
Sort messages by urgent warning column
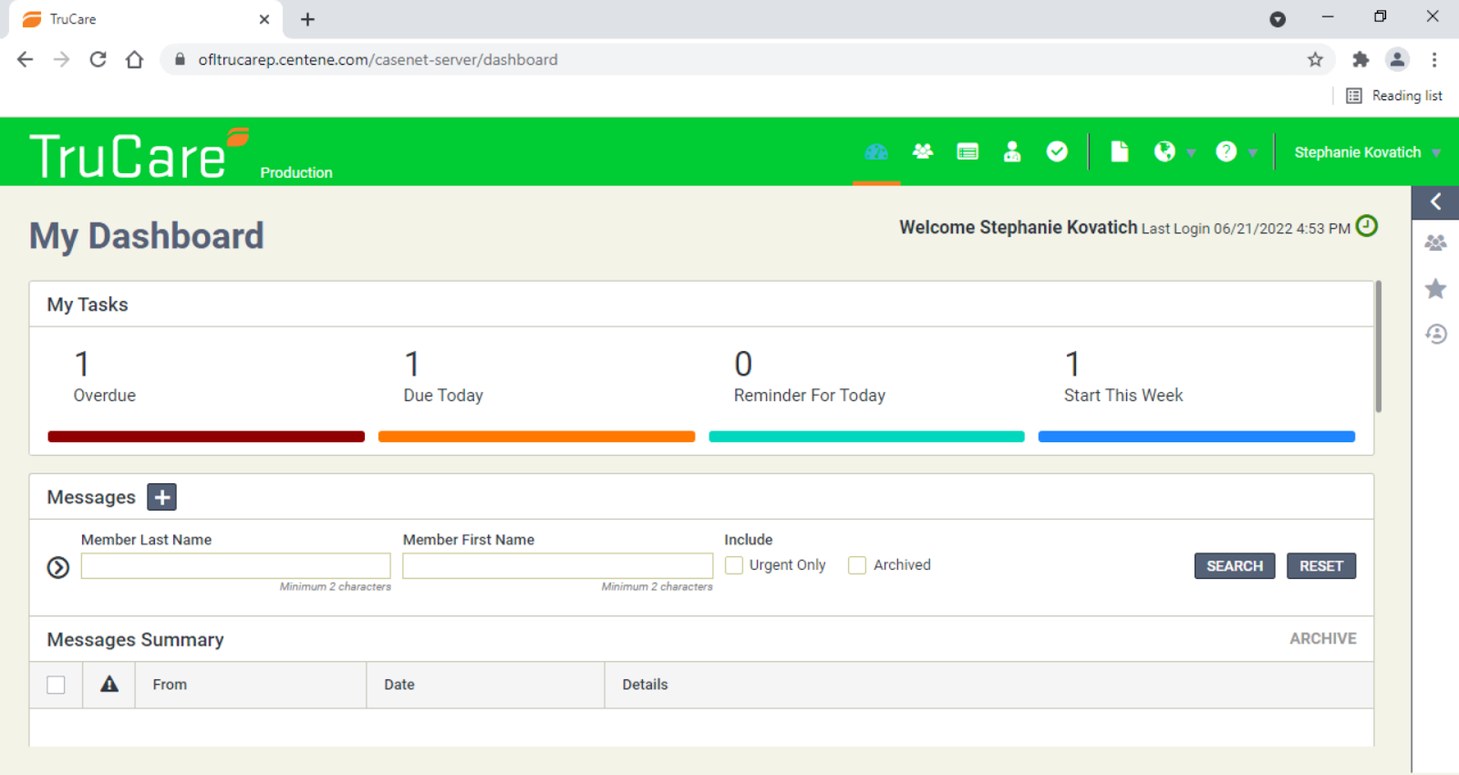[109, 684]
